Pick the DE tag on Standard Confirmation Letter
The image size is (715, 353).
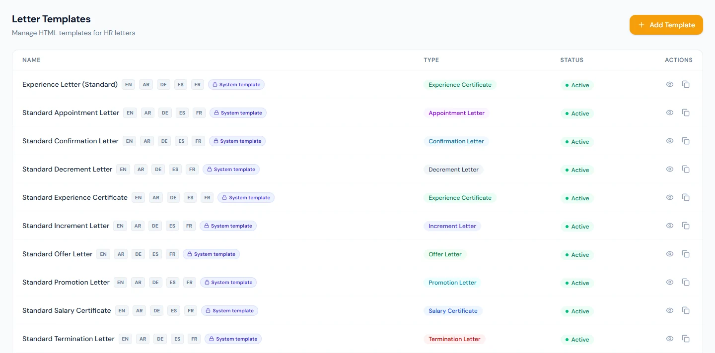pos(164,141)
